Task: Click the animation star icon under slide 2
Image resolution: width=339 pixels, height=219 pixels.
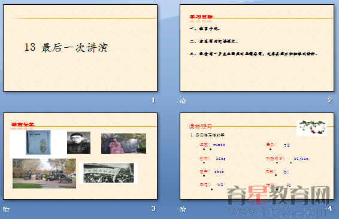Action: click(x=183, y=101)
